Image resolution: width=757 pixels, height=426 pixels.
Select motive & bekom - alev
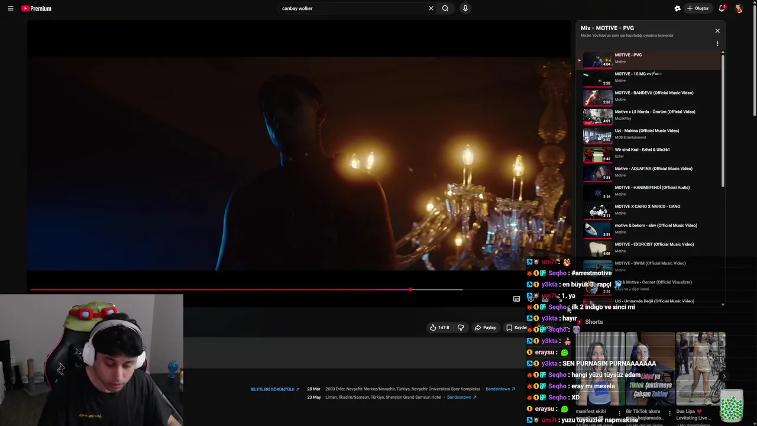pos(649,230)
